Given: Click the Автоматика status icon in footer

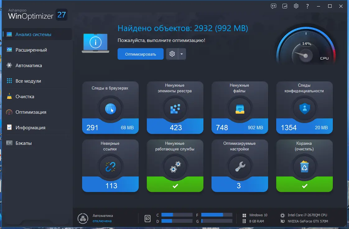Looking at the screenshot, I should point(83,218).
